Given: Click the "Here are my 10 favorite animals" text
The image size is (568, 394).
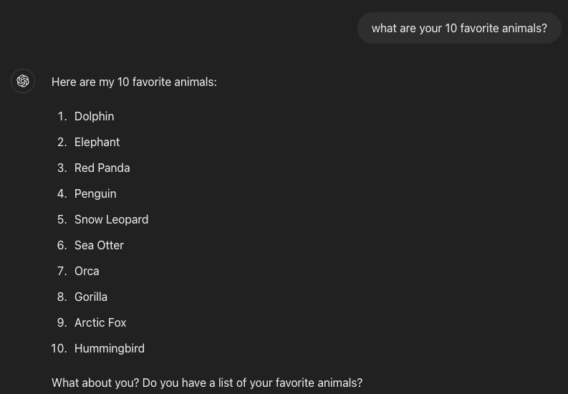Looking at the screenshot, I should (x=134, y=82).
